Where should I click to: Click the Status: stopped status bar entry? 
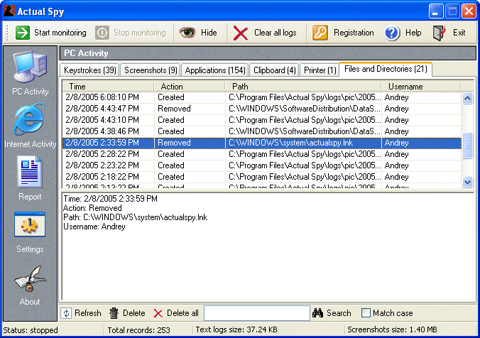pyautogui.click(x=31, y=330)
